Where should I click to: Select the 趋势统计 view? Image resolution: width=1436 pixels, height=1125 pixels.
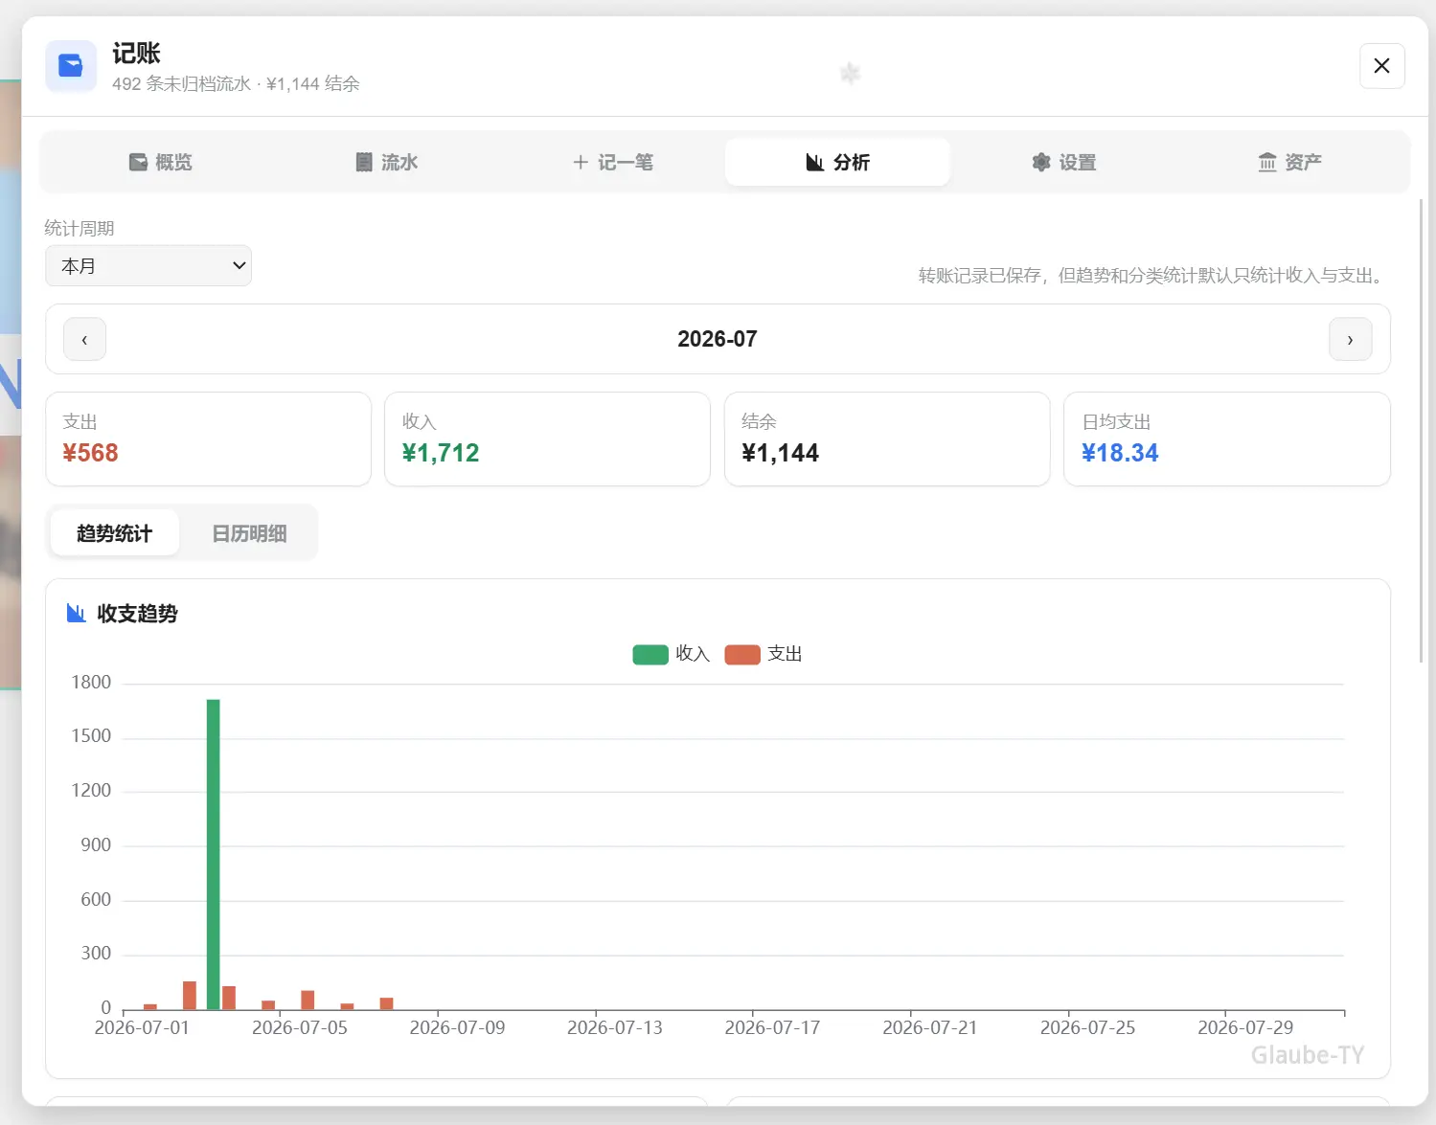(114, 533)
